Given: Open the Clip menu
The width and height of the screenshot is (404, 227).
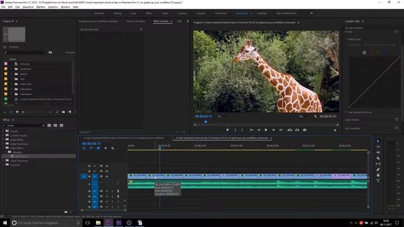Looking at the screenshot, I should (17, 7).
